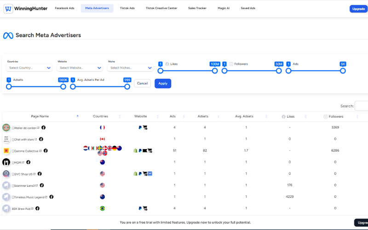Click US flag in Scannner Lens3 row
Screen dimensions: 368x230
[x=102, y=185]
